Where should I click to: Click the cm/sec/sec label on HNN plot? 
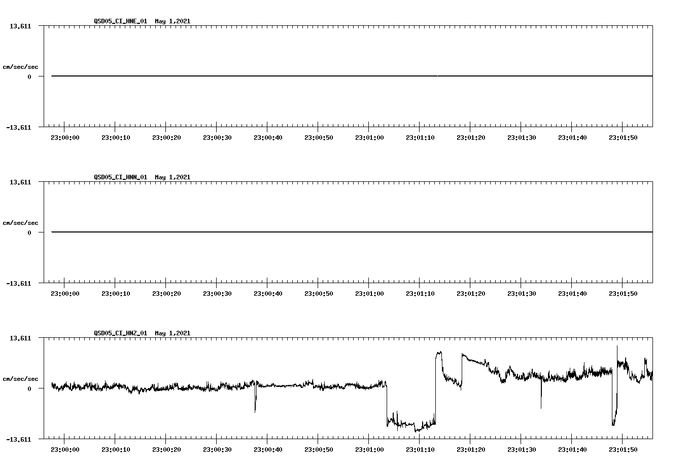(21, 222)
